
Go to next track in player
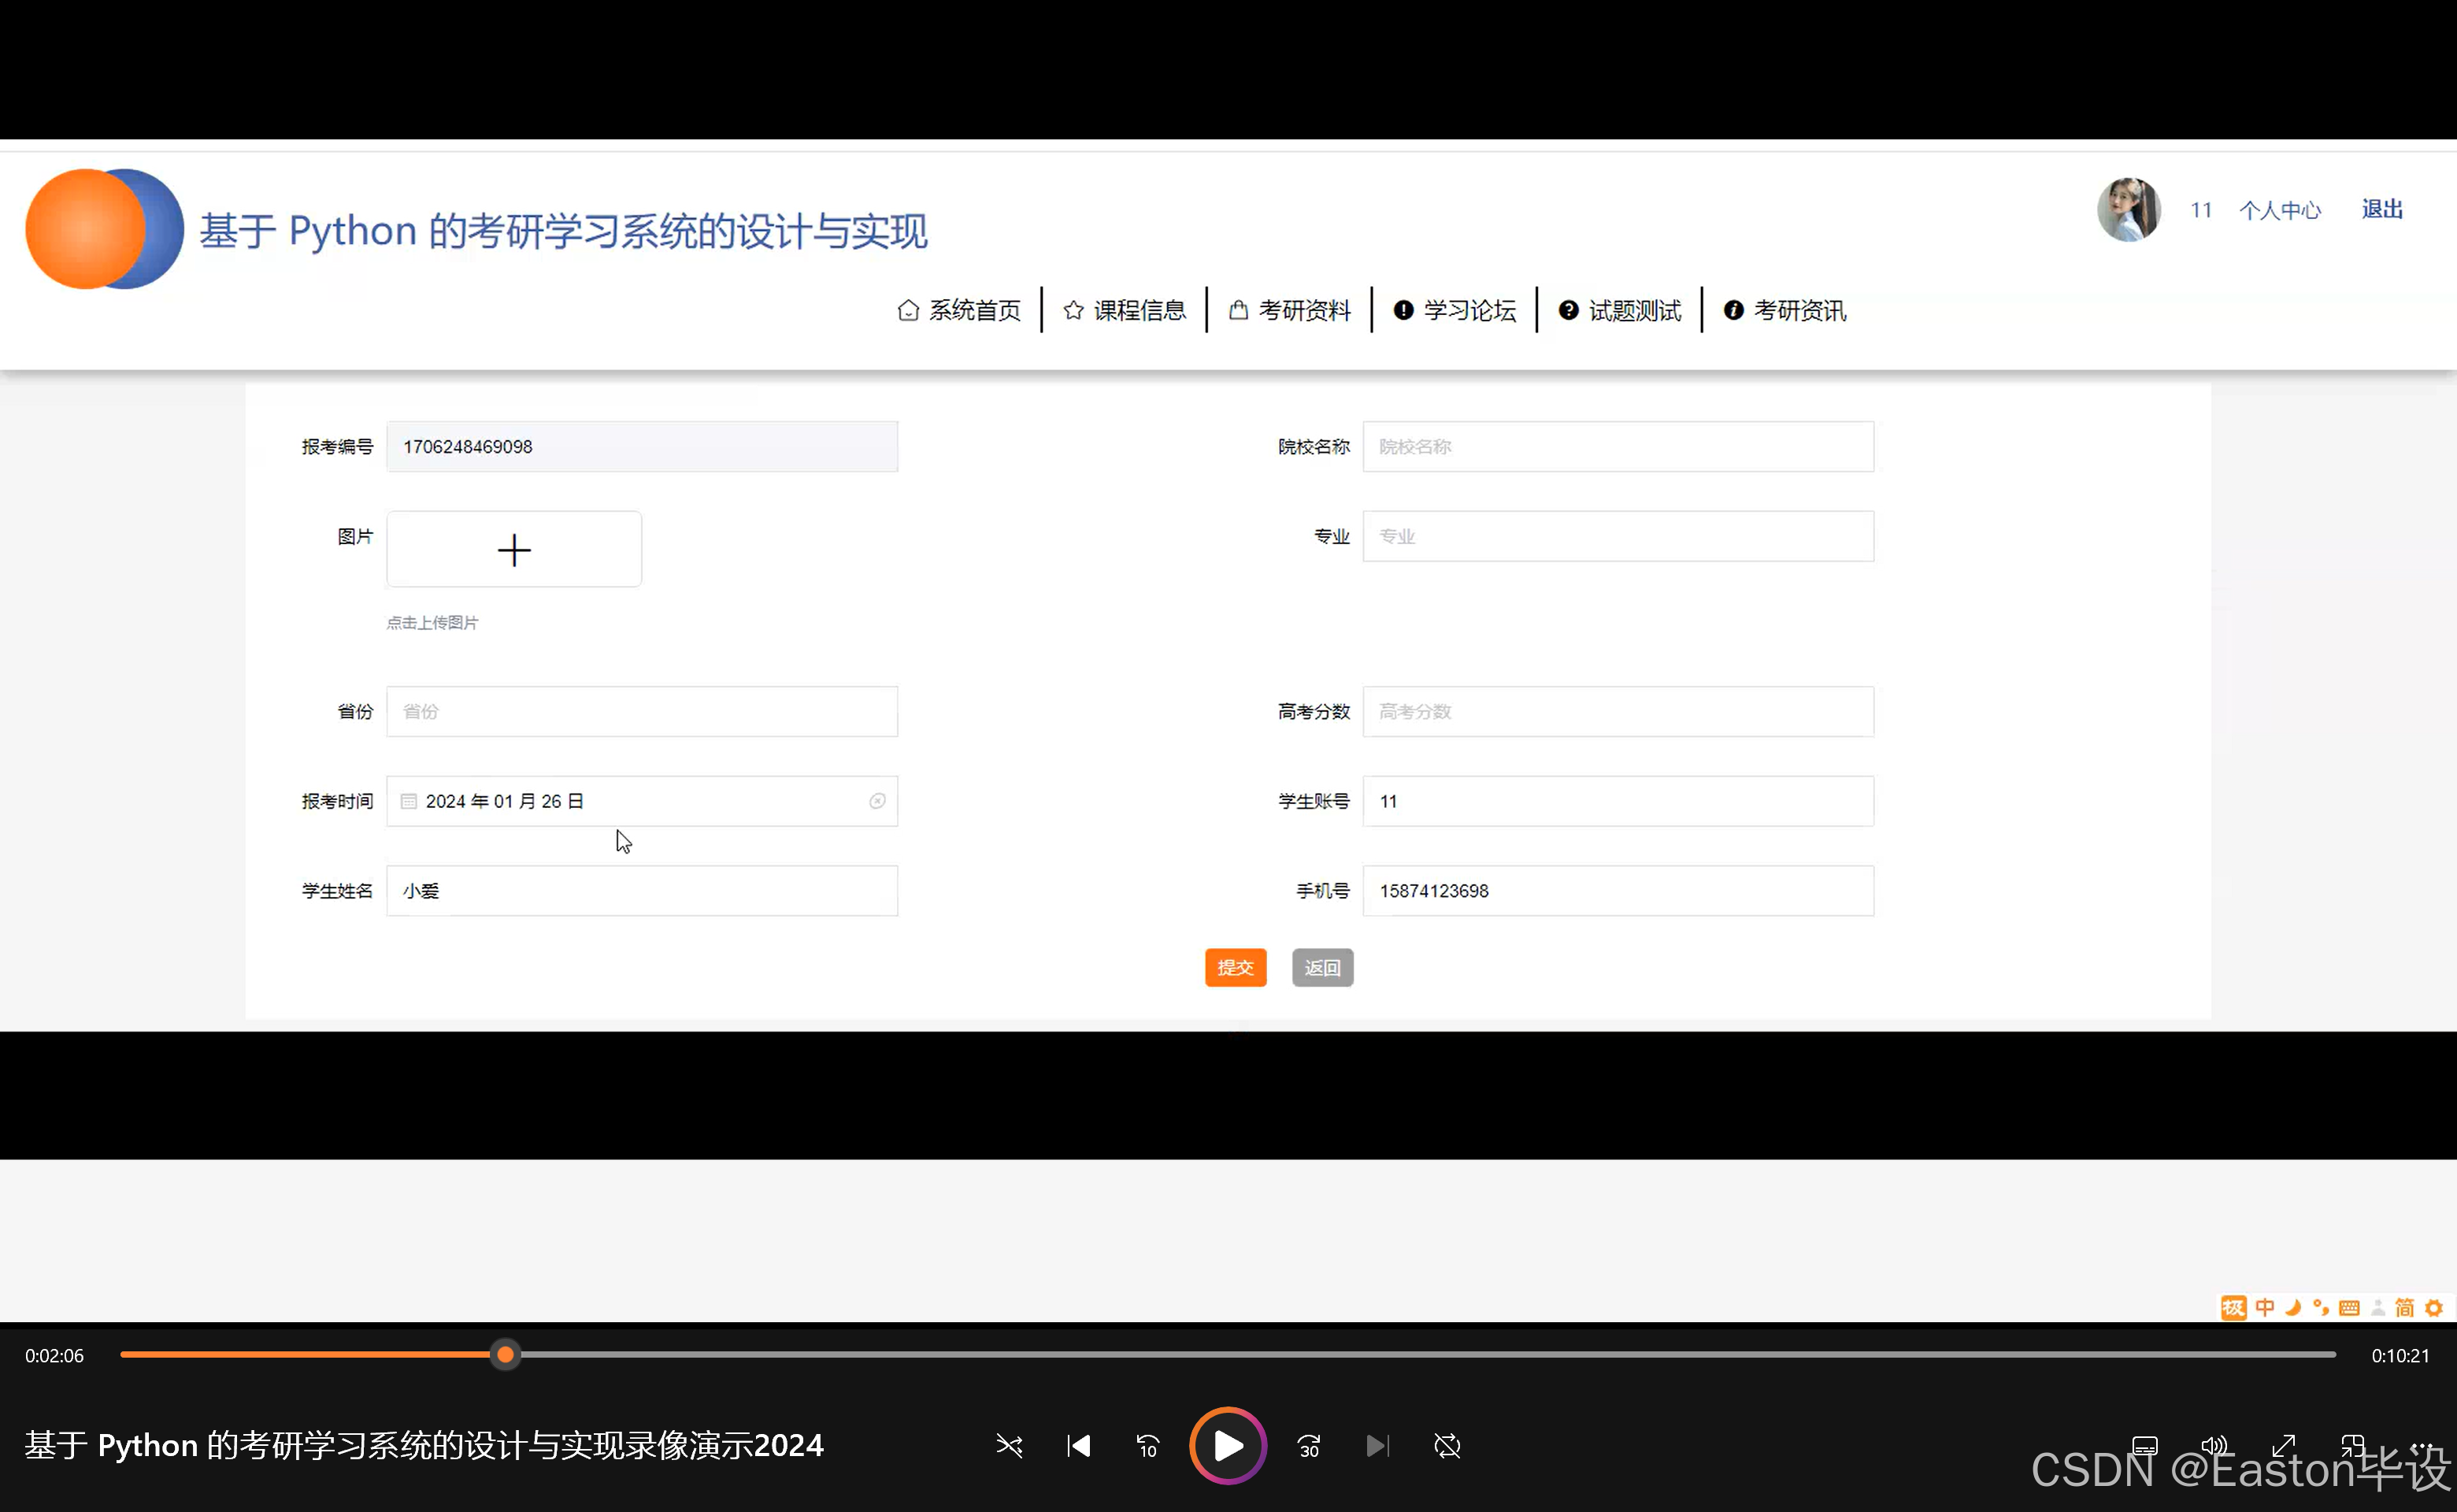click(x=1377, y=1446)
